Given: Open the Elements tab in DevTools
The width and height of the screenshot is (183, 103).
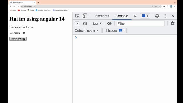Looking at the screenshot, I should point(102,16).
